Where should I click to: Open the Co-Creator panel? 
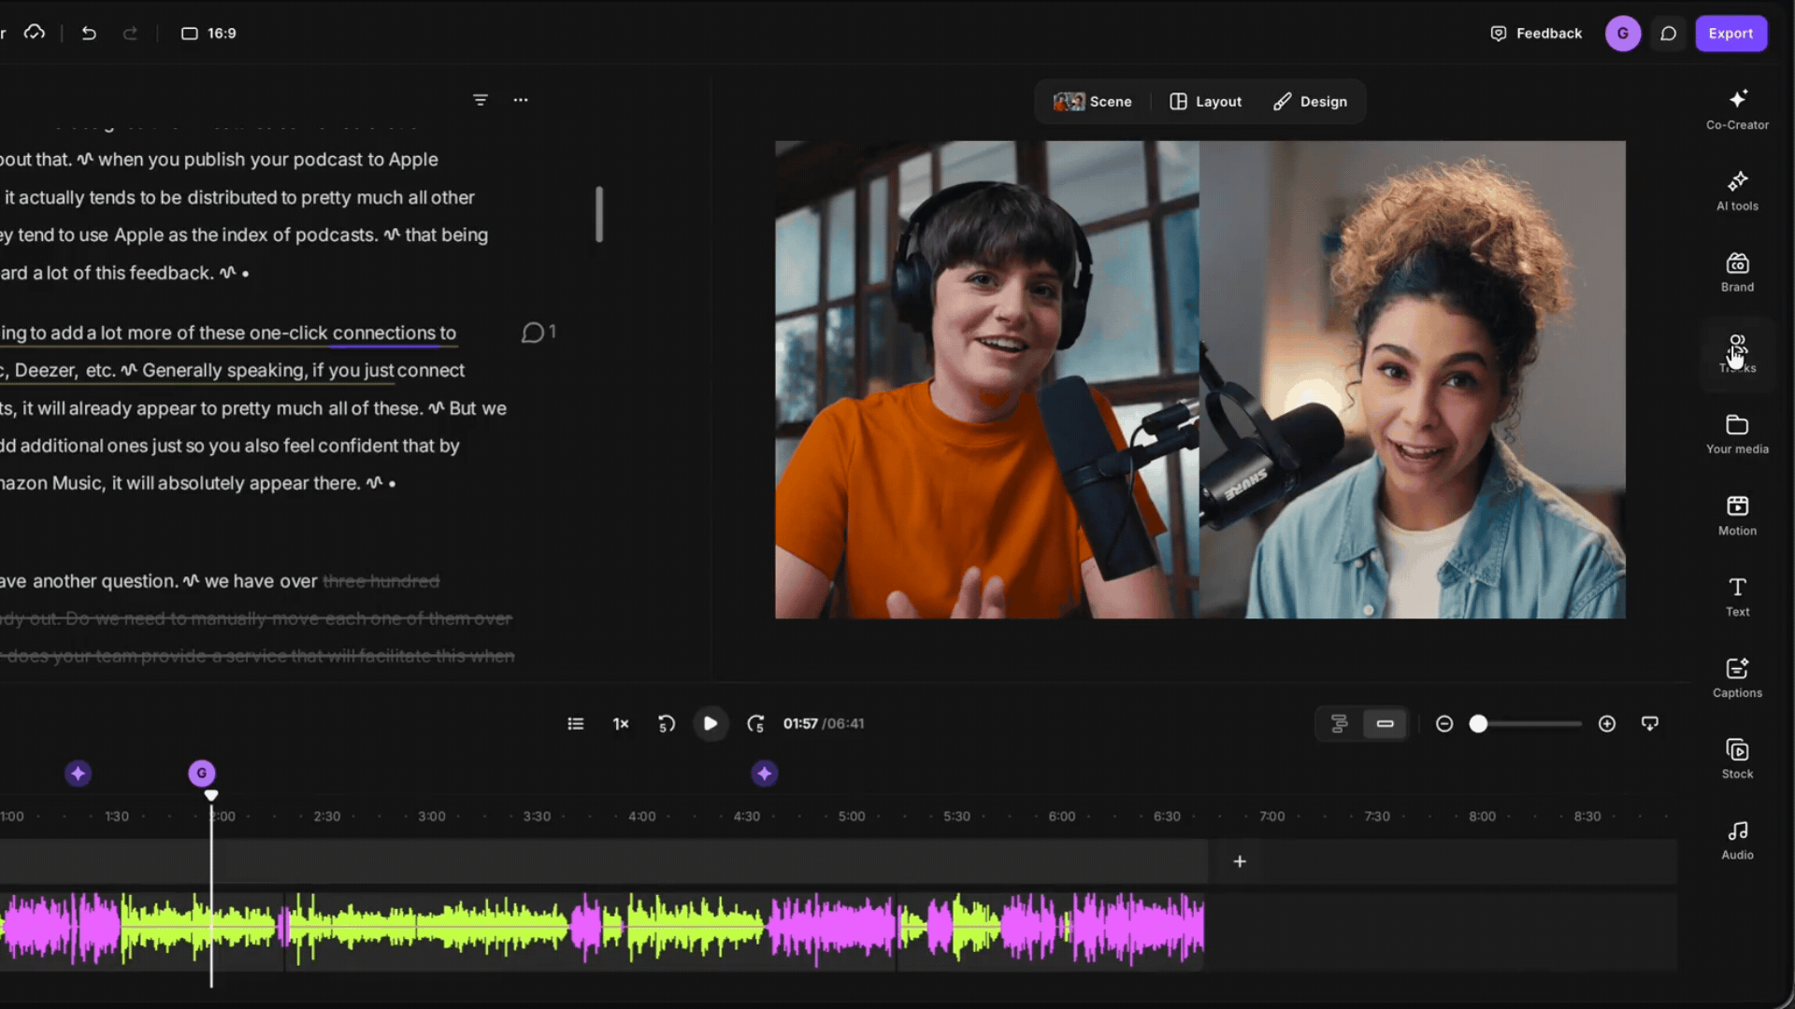[1737, 109]
